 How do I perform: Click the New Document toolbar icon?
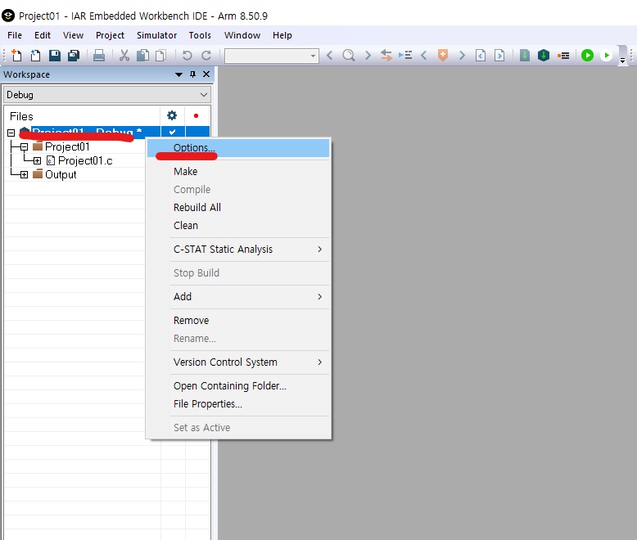coord(16,55)
